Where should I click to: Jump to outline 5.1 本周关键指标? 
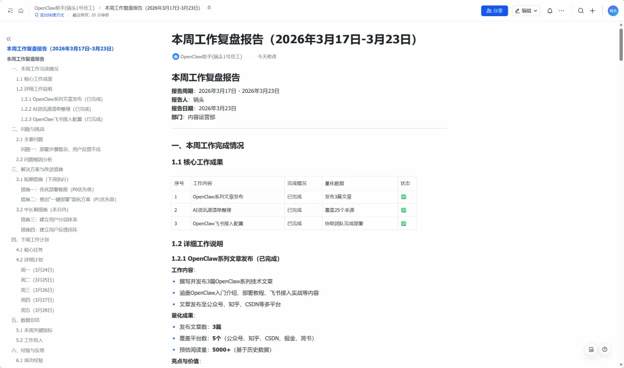point(34,331)
